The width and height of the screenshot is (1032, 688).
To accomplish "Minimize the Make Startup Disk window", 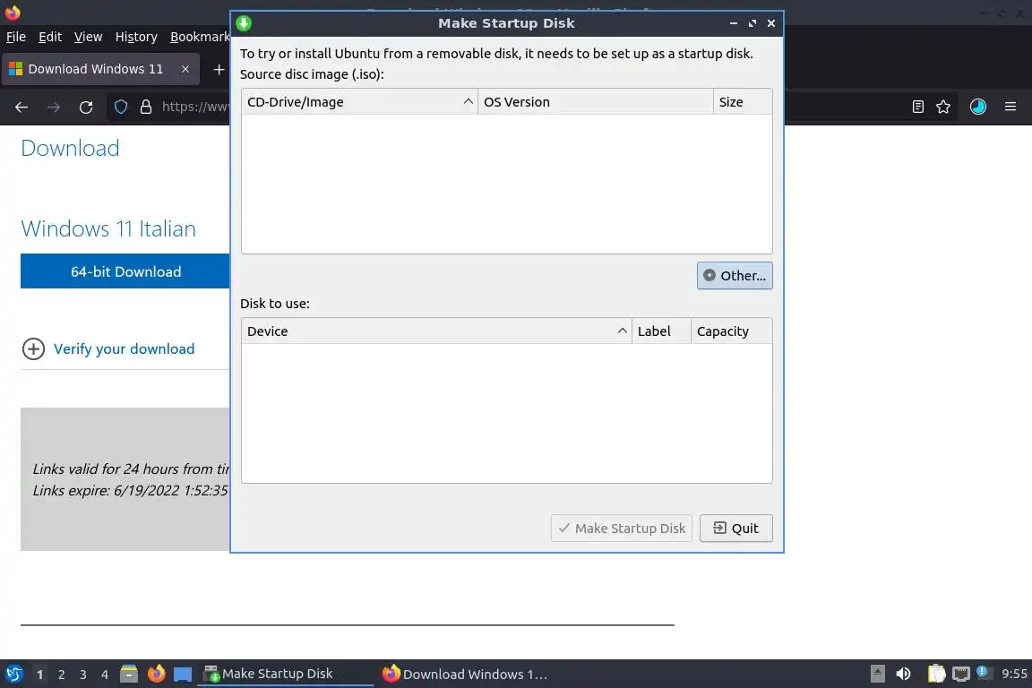I will [x=733, y=23].
